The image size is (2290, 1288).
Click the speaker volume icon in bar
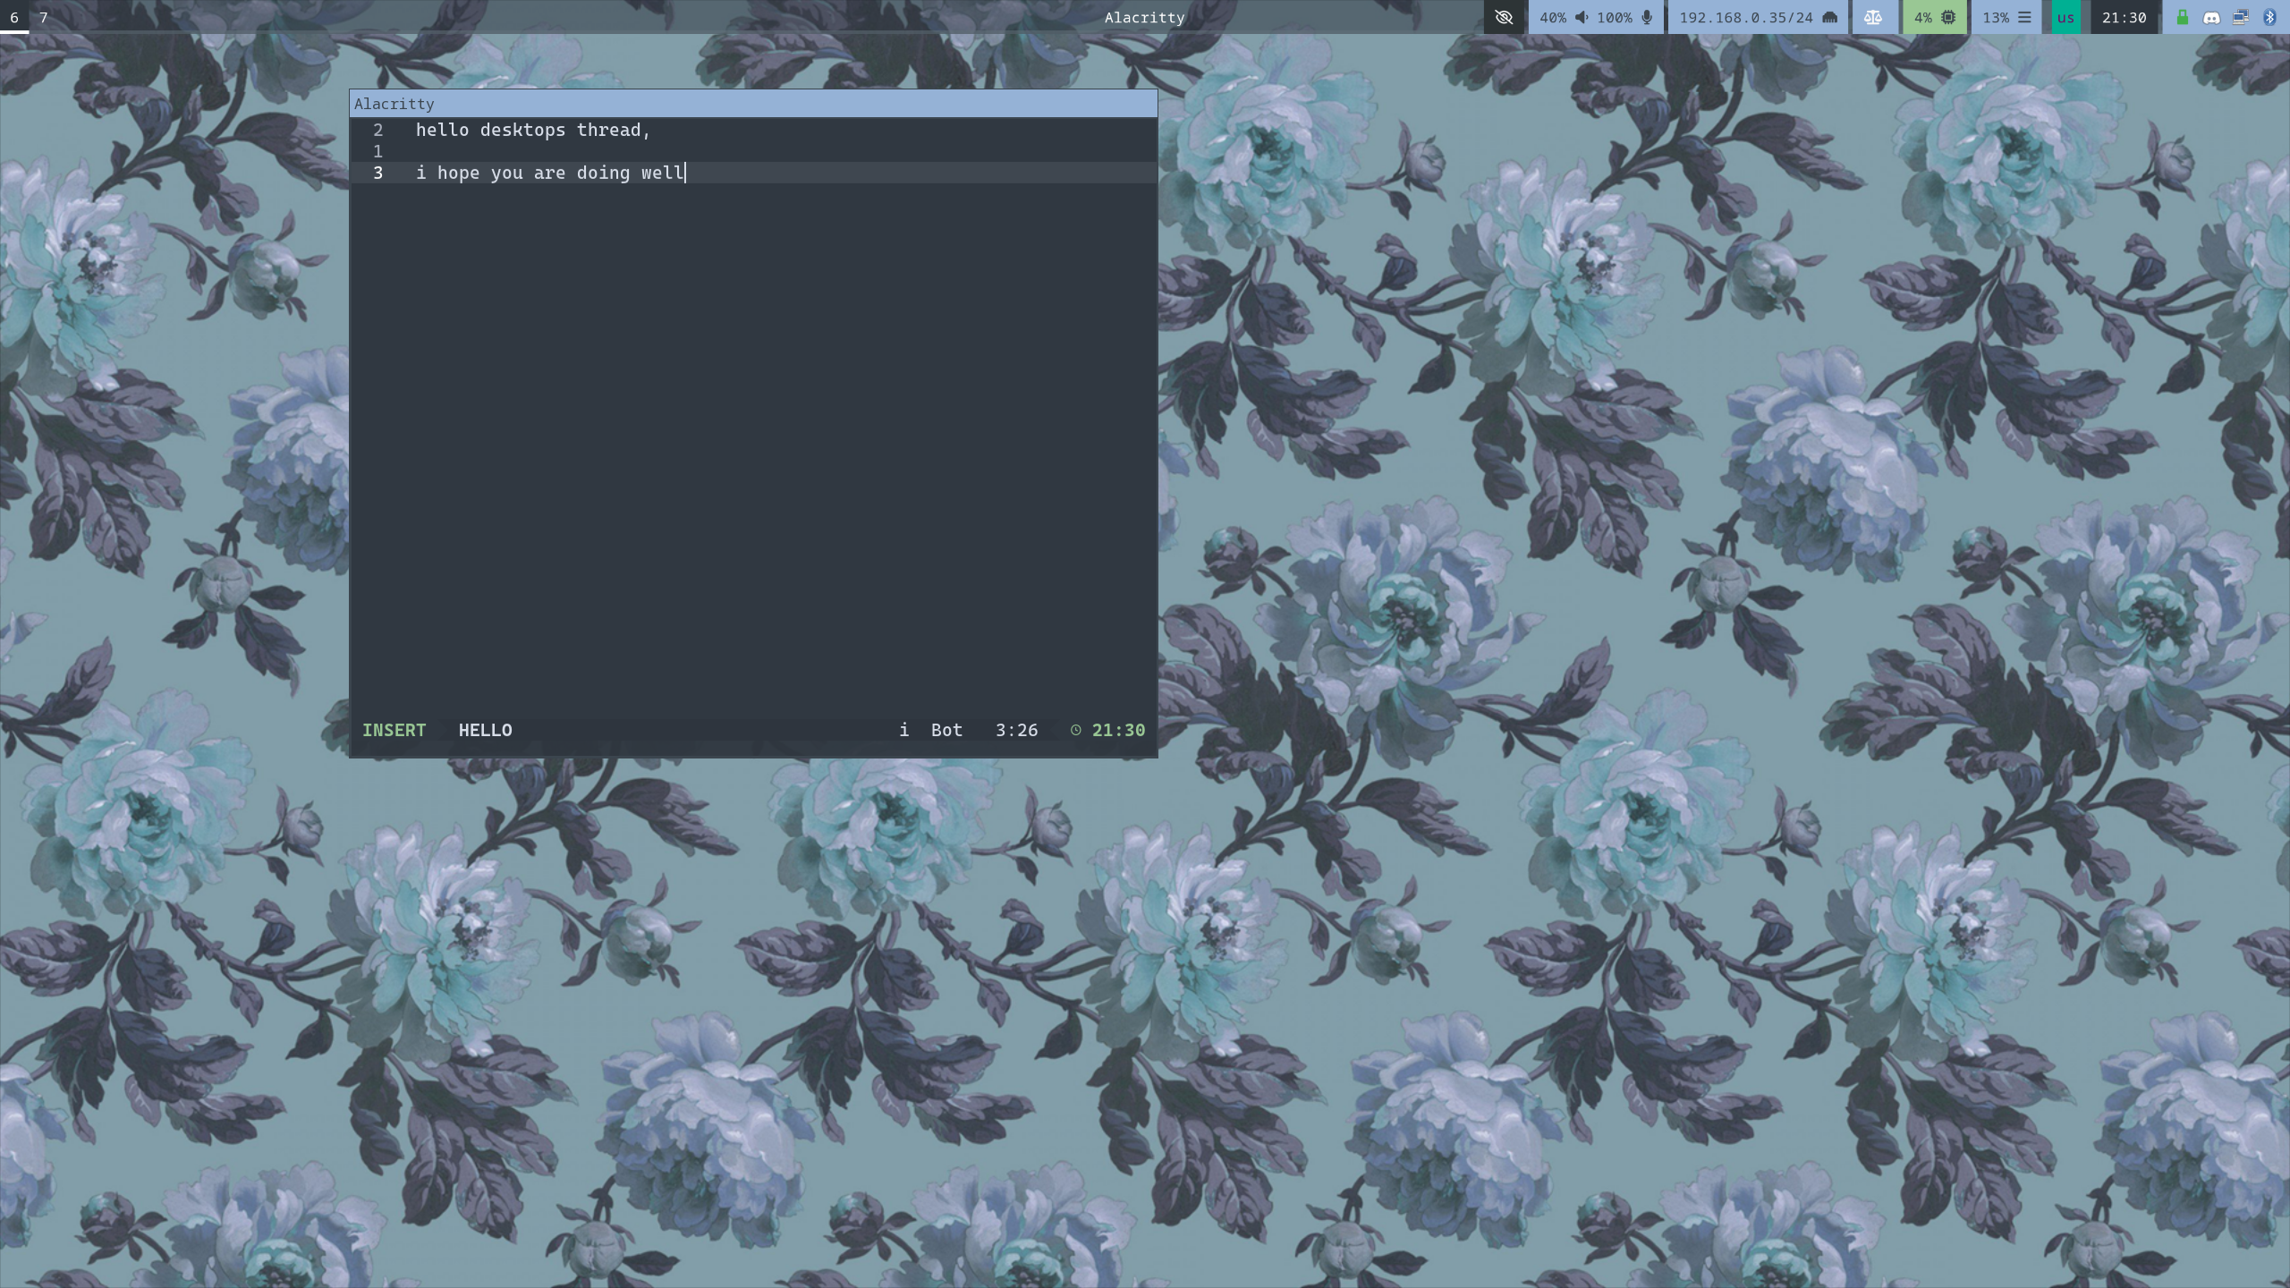coord(1582,17)
